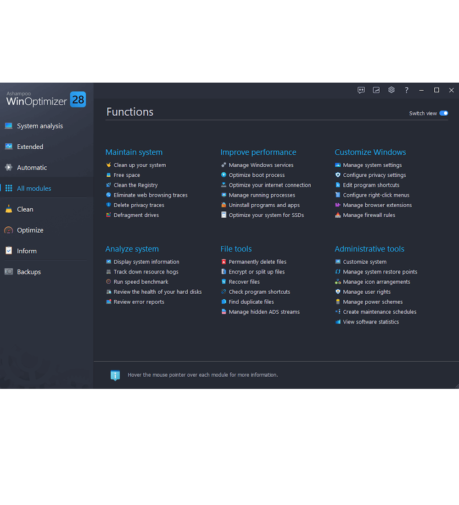The width and height of the screenshot is (459, 505).
Task: Click the Backups icon in sidebar
Action: click(x=9, y=272)
